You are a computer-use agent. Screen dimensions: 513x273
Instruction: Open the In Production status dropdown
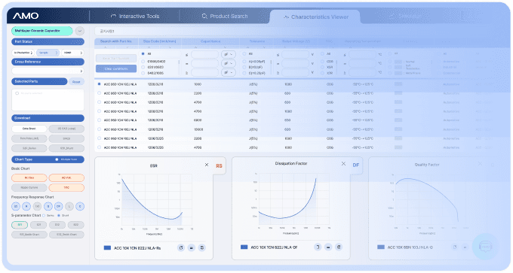[23, 53]
